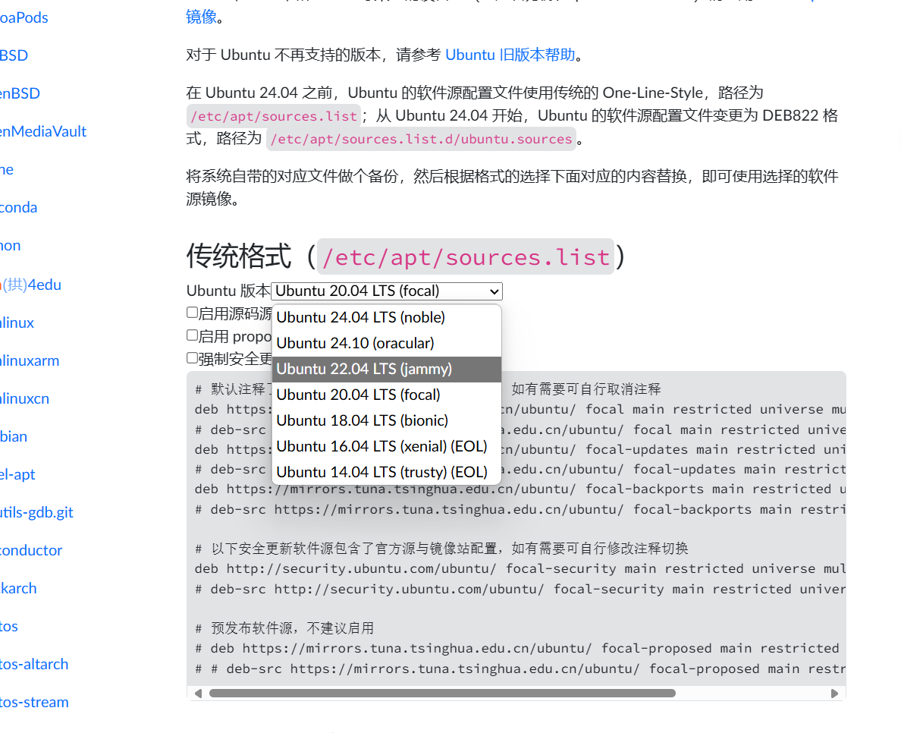Open the tos-altarch sidebar link
Screen dimensions: 901x733
tap(34, 664)
